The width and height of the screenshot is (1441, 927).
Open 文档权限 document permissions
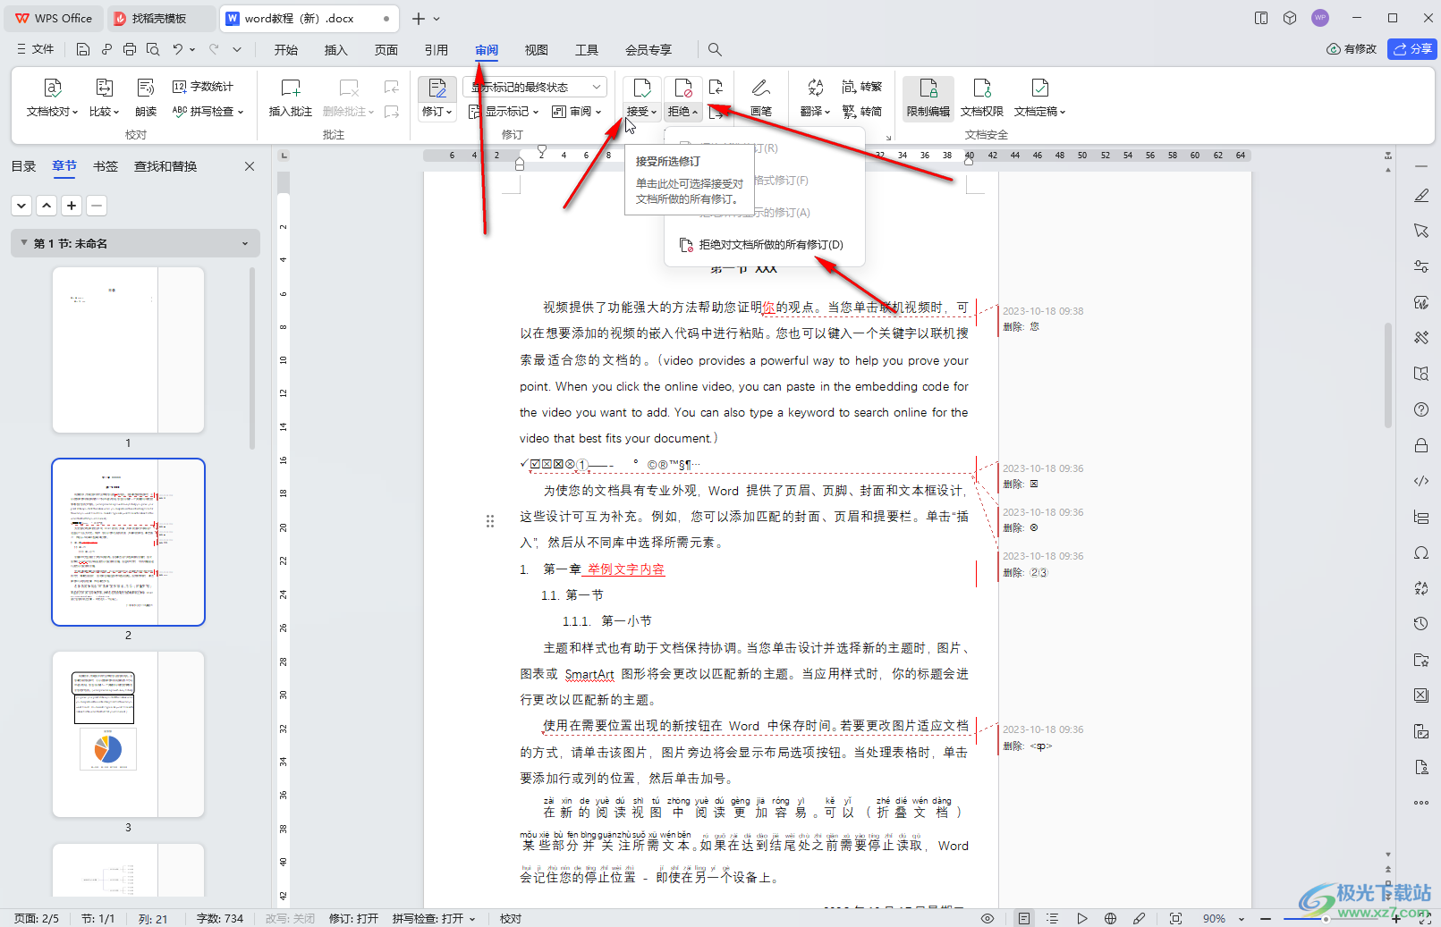[982, 98]
